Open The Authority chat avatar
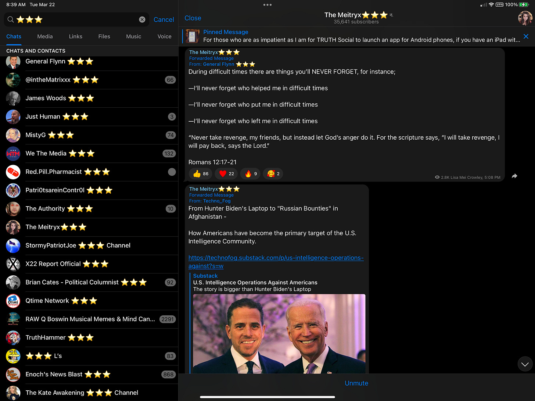 [13, 208]
